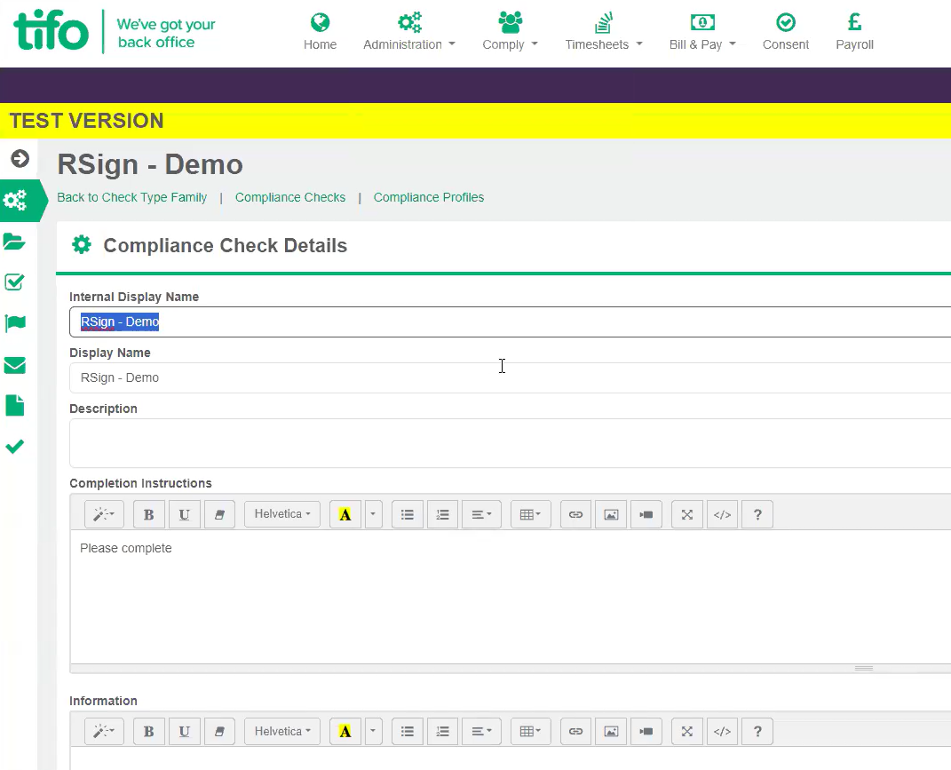Grab the Completion Instructions editor resize handle
This screenshot has height=770, width=951.
click(x=864, y=668)
